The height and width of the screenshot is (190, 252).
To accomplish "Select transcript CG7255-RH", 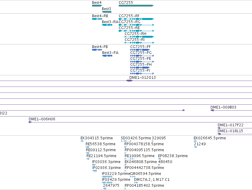I will pyautogui.click(x=139, y=37).
